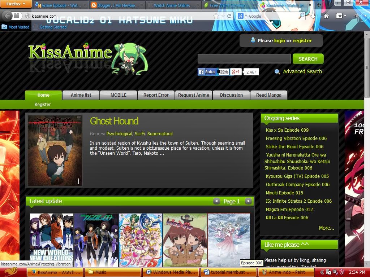Switch to Windows Media Player in taskbar
The image size is (370, 277).
(171, 272)
